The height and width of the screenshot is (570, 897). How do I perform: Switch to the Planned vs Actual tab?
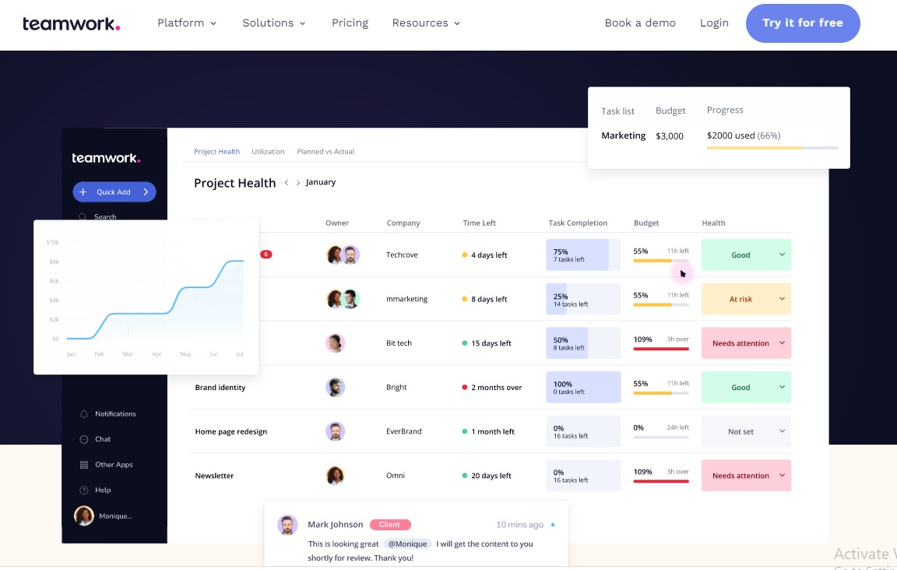(x=325, y=152)
